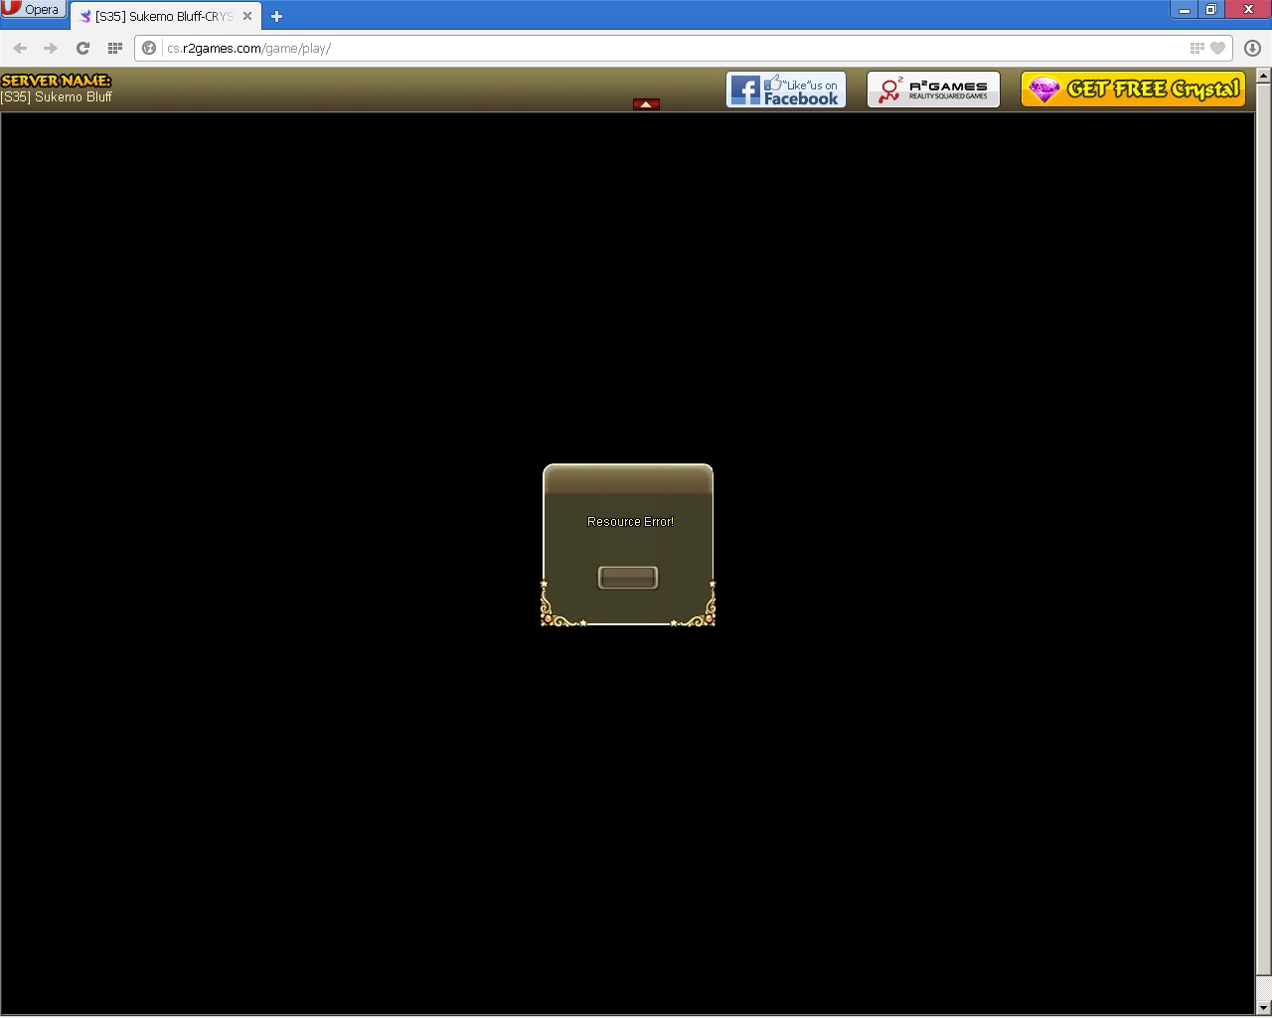Visit the R2Games site banner
This screenshot has height=1018, width=1272.
point(933,89)
